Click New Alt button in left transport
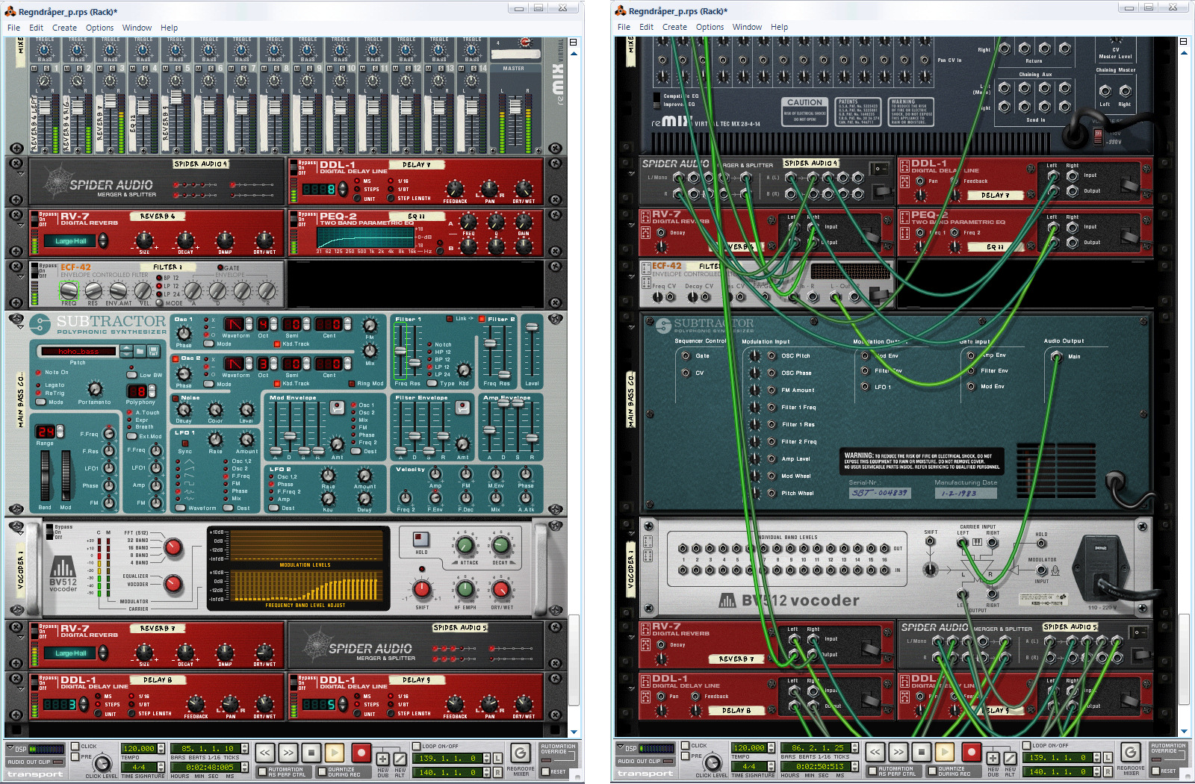Screen dimensions: 1195x784 coord(400,759)
